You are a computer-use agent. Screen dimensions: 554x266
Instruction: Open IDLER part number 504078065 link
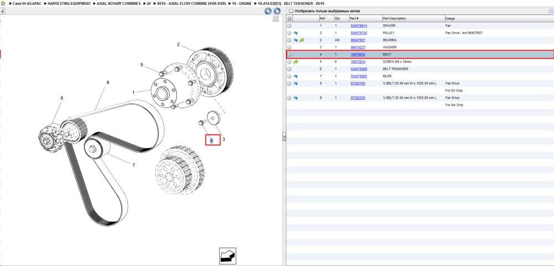358,76
